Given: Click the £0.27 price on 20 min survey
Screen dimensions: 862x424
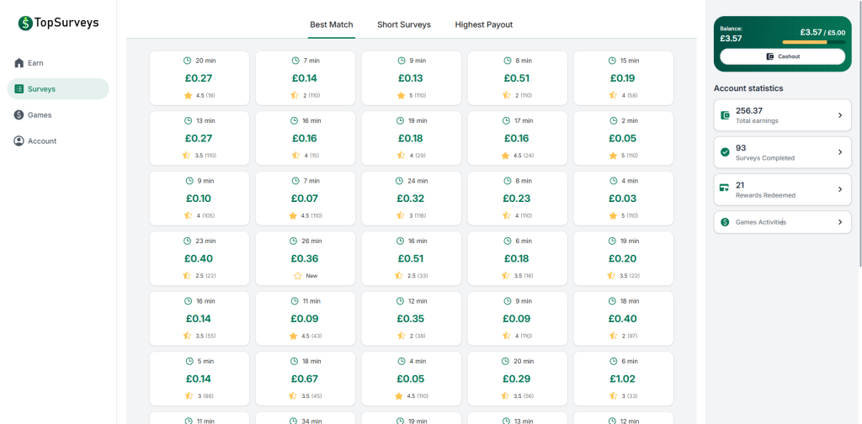Looking at the screenshot, I should coord(199,78).
